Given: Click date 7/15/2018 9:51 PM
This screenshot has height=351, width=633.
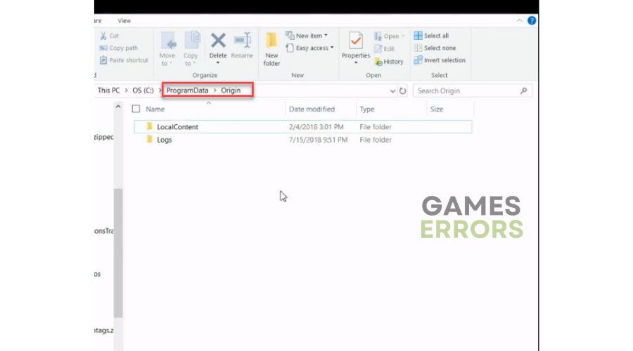Looking at the screenshot, I should pyautogui.click(x=318, y=140).
